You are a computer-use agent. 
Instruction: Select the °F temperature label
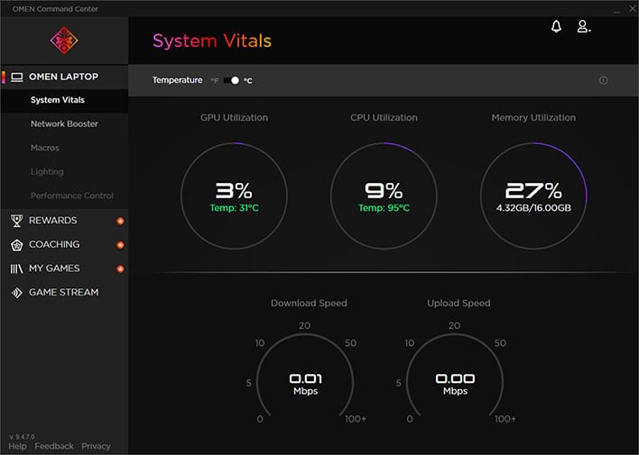(215, 80)
